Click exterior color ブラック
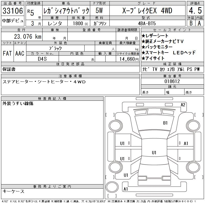The width and height of the screenshot is (205, 205). click(55, 48)
